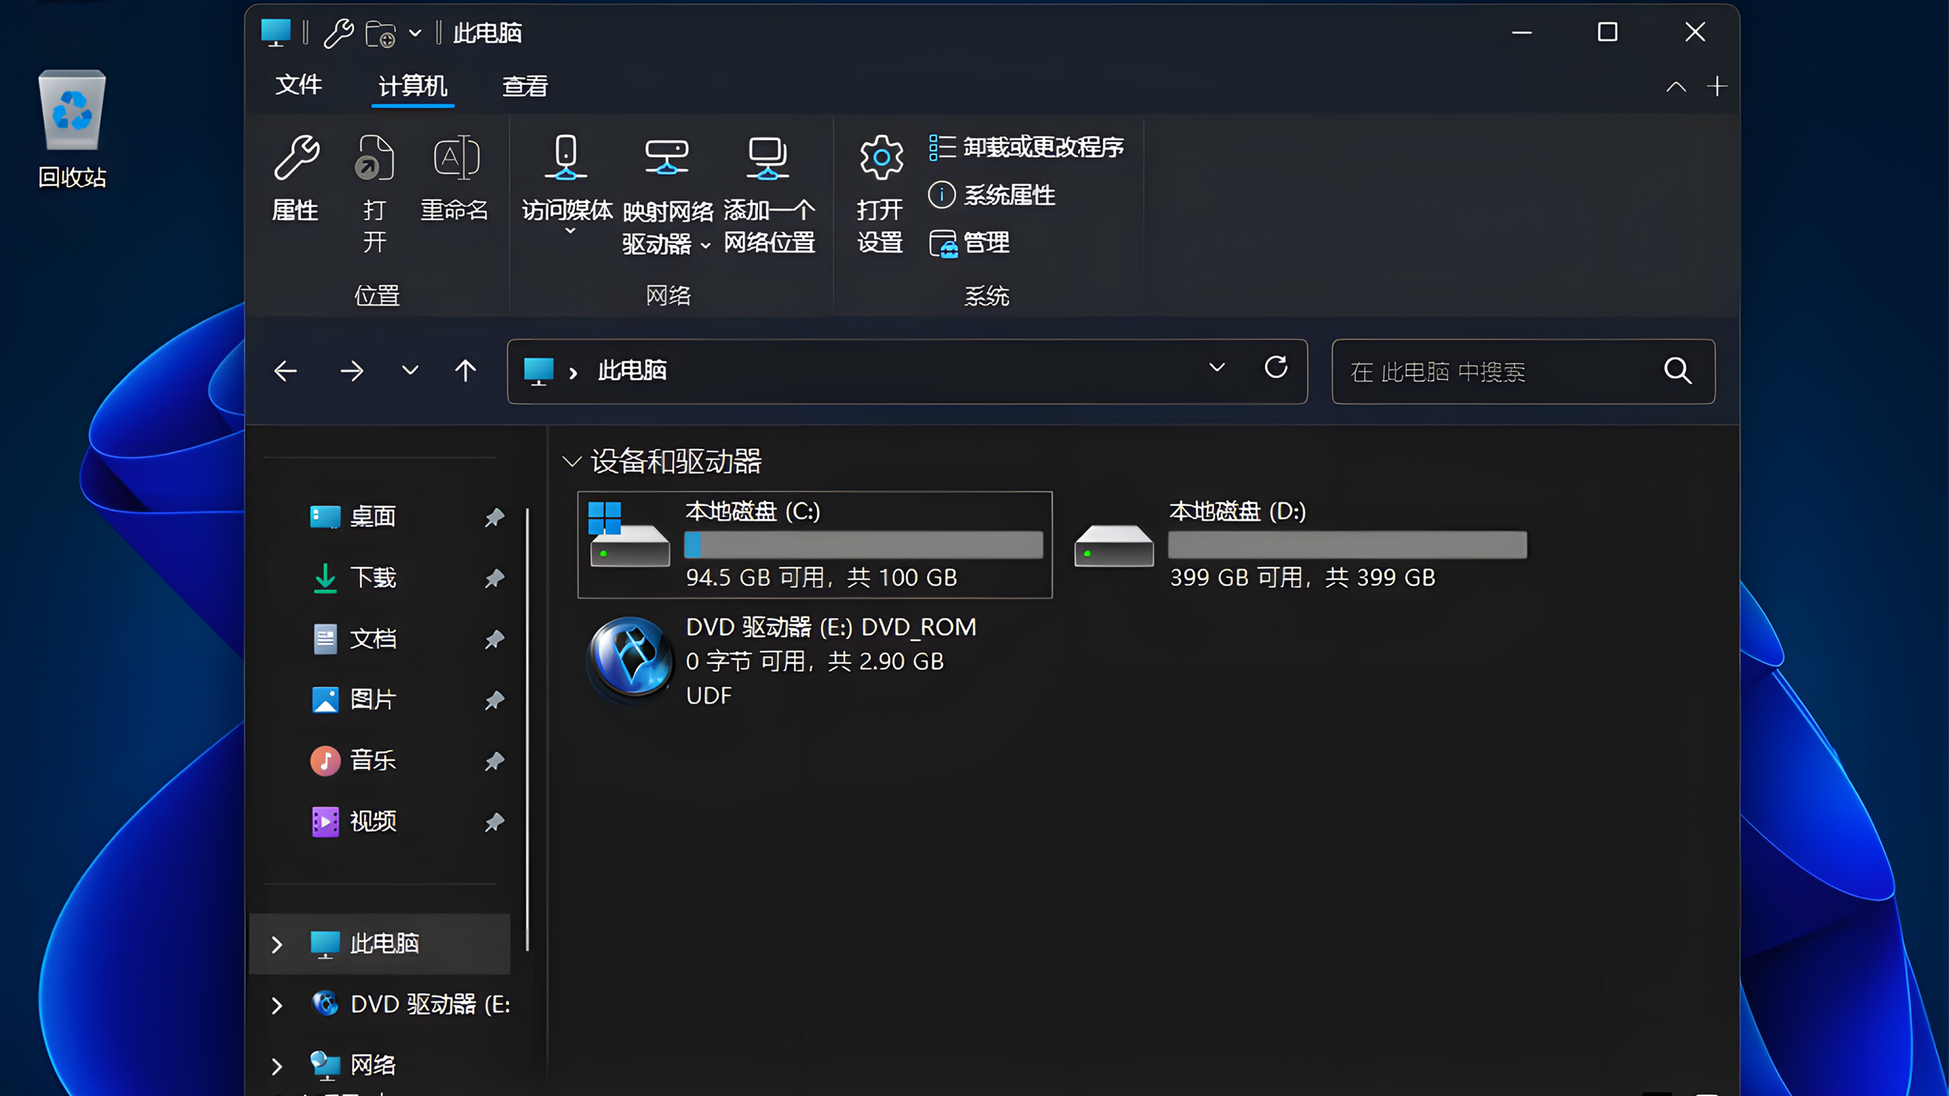The width and height of the screenshot is (1949, 1096).
Task: Click the UDF file system label
Action: click(709, 696)
